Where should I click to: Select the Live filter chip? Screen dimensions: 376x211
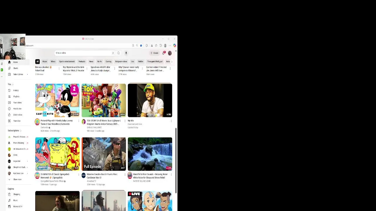pyautogui.click(x=132, y=62)
